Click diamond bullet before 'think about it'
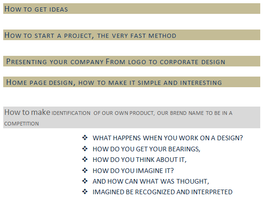 85,159
